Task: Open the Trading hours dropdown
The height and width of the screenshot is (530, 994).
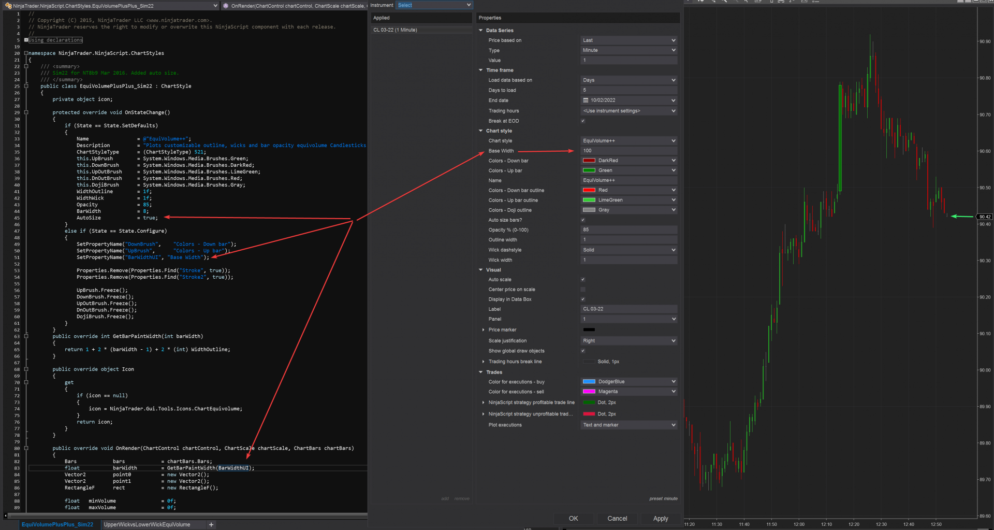Action: click(629, 111)
